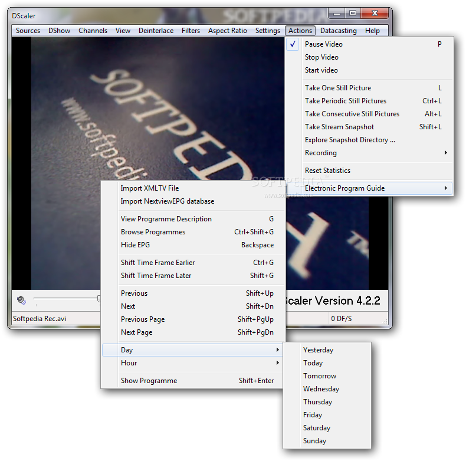Maximize the DScaler window
This screenshot has height=461, width=466.
click(x=353, y=14)
